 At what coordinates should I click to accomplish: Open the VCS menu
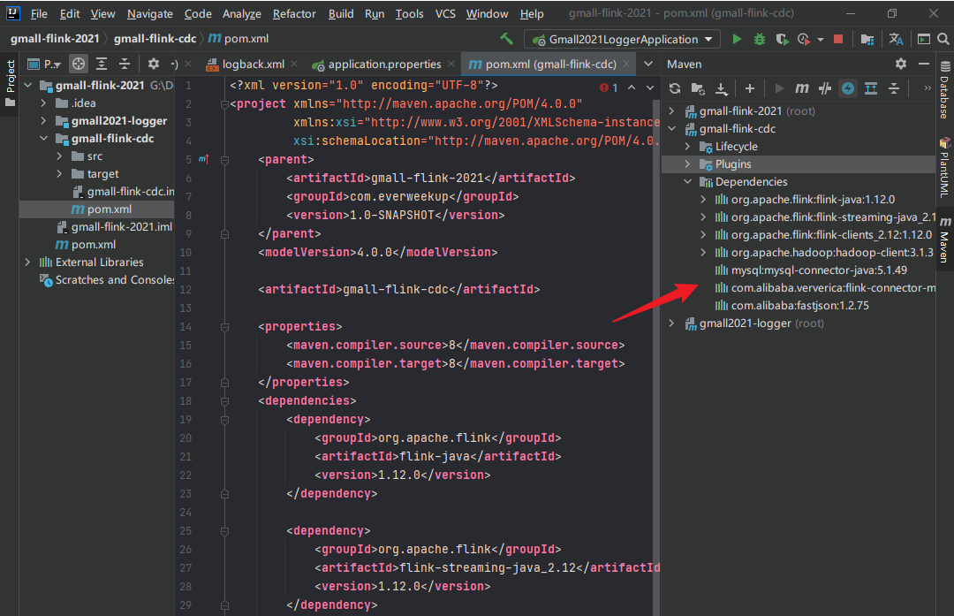(445, 13)
